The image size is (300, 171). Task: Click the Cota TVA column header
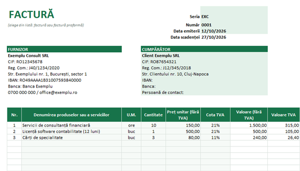(x=215, y=115)
